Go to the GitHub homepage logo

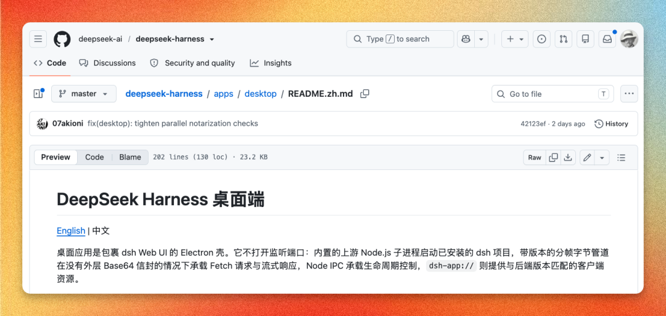[x=62, y=39]
